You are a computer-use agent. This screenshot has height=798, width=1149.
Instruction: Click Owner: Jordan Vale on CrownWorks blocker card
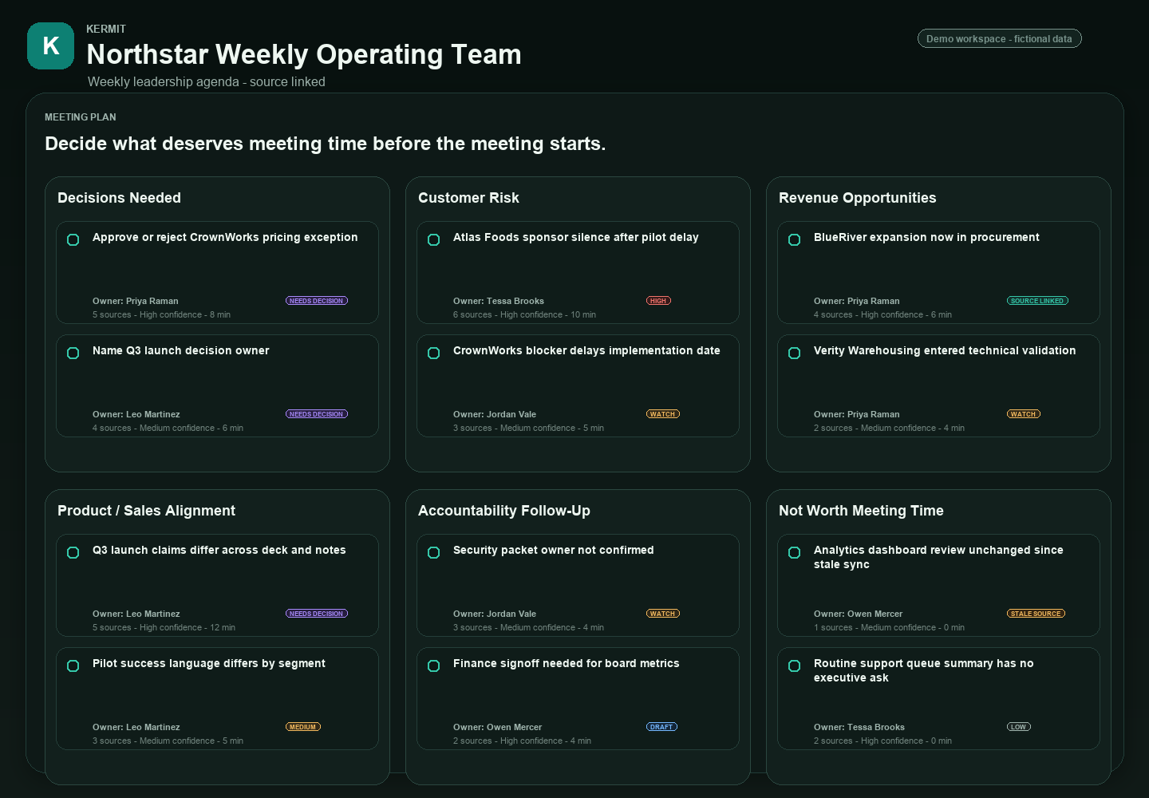(495, 414)
